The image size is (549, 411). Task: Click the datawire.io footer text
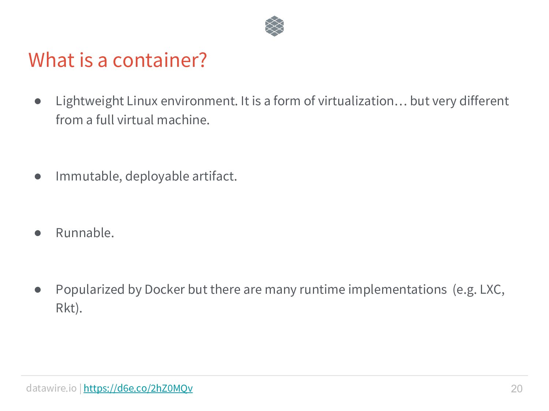[x=51, y=388]
